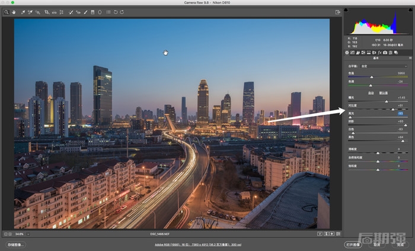Screen dimensions: 415x251
Task: Click the color temperature value 5950 field
Action: click(x=401, y=73)
